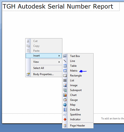The height and width of the screenshot is (132, 124).
Task: Click the TGH Autodesk Serial Number Report title
Action: tap(58, 6)
